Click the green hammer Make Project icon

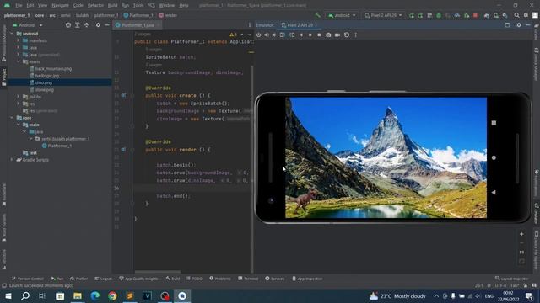click(318, 15)
